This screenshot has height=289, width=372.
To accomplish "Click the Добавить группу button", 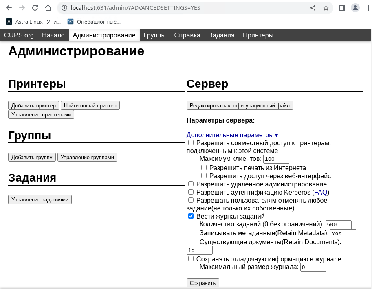I will (32, 157).
